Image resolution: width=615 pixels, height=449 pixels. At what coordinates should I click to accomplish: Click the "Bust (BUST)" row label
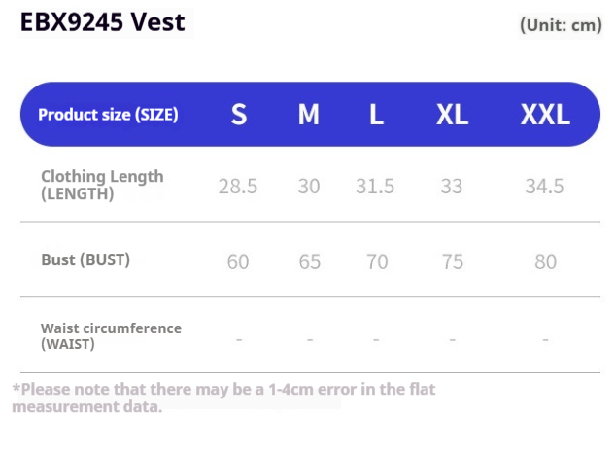[85, 259]
